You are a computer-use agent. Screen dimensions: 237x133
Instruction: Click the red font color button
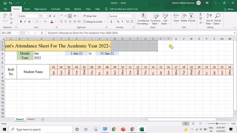coord(52,22)
